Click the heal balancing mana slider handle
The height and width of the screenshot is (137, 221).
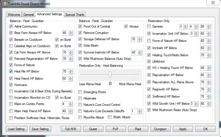click(x=110, y=75)
